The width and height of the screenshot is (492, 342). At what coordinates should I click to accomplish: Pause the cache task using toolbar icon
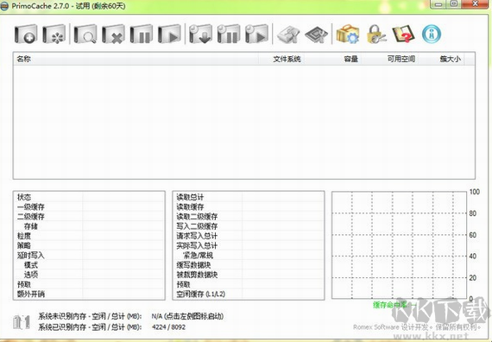pos(142,34)
